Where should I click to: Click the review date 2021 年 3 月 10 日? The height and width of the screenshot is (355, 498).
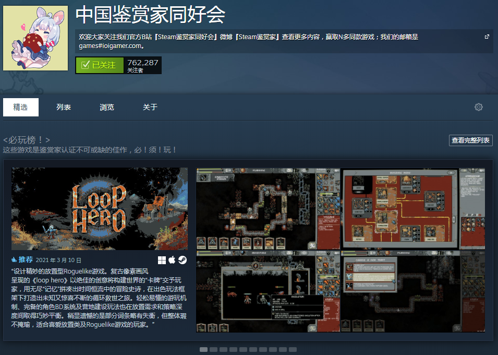[x=58, y=260]
